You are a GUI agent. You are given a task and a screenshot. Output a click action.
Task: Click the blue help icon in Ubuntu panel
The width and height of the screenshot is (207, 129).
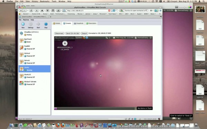coord(87,37)
